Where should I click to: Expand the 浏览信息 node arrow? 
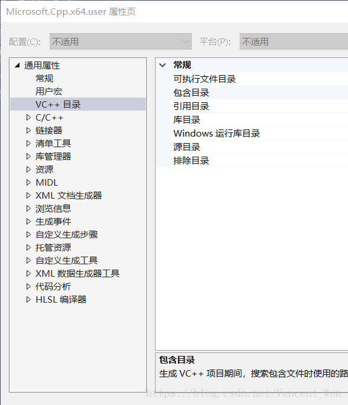point(28,209)
